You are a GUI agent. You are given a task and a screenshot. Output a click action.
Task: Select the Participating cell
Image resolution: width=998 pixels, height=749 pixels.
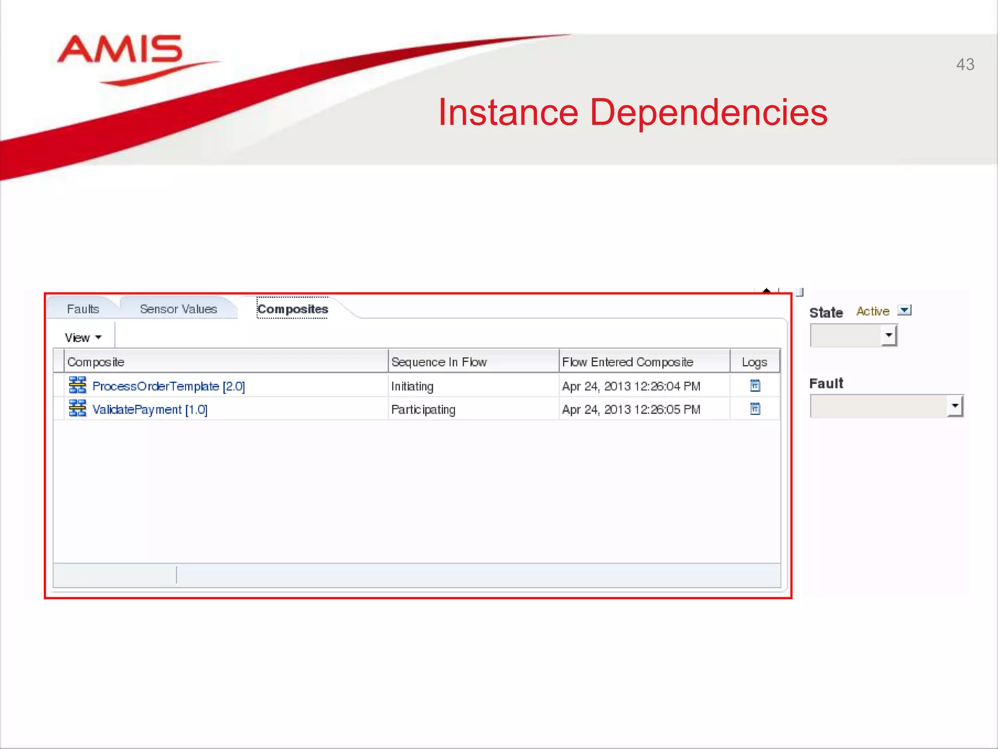pyautogui.click(x=474, y=410)
